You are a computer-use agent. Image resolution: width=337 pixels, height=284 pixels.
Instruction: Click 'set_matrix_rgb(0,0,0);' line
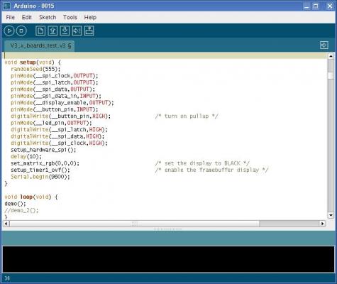[45, 163]
